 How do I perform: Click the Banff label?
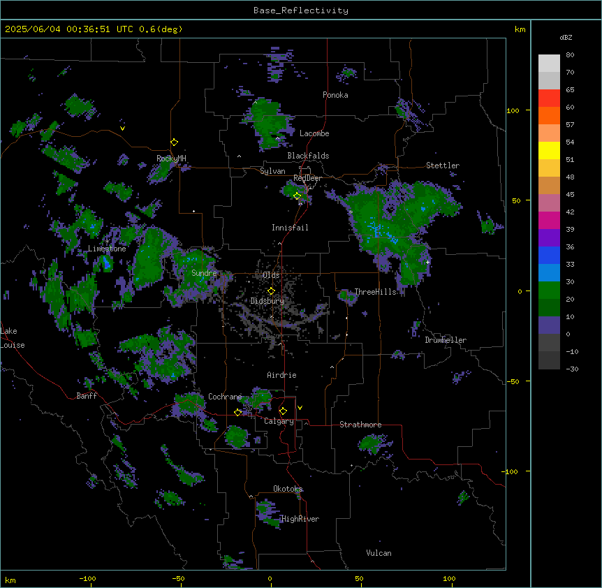87,396
